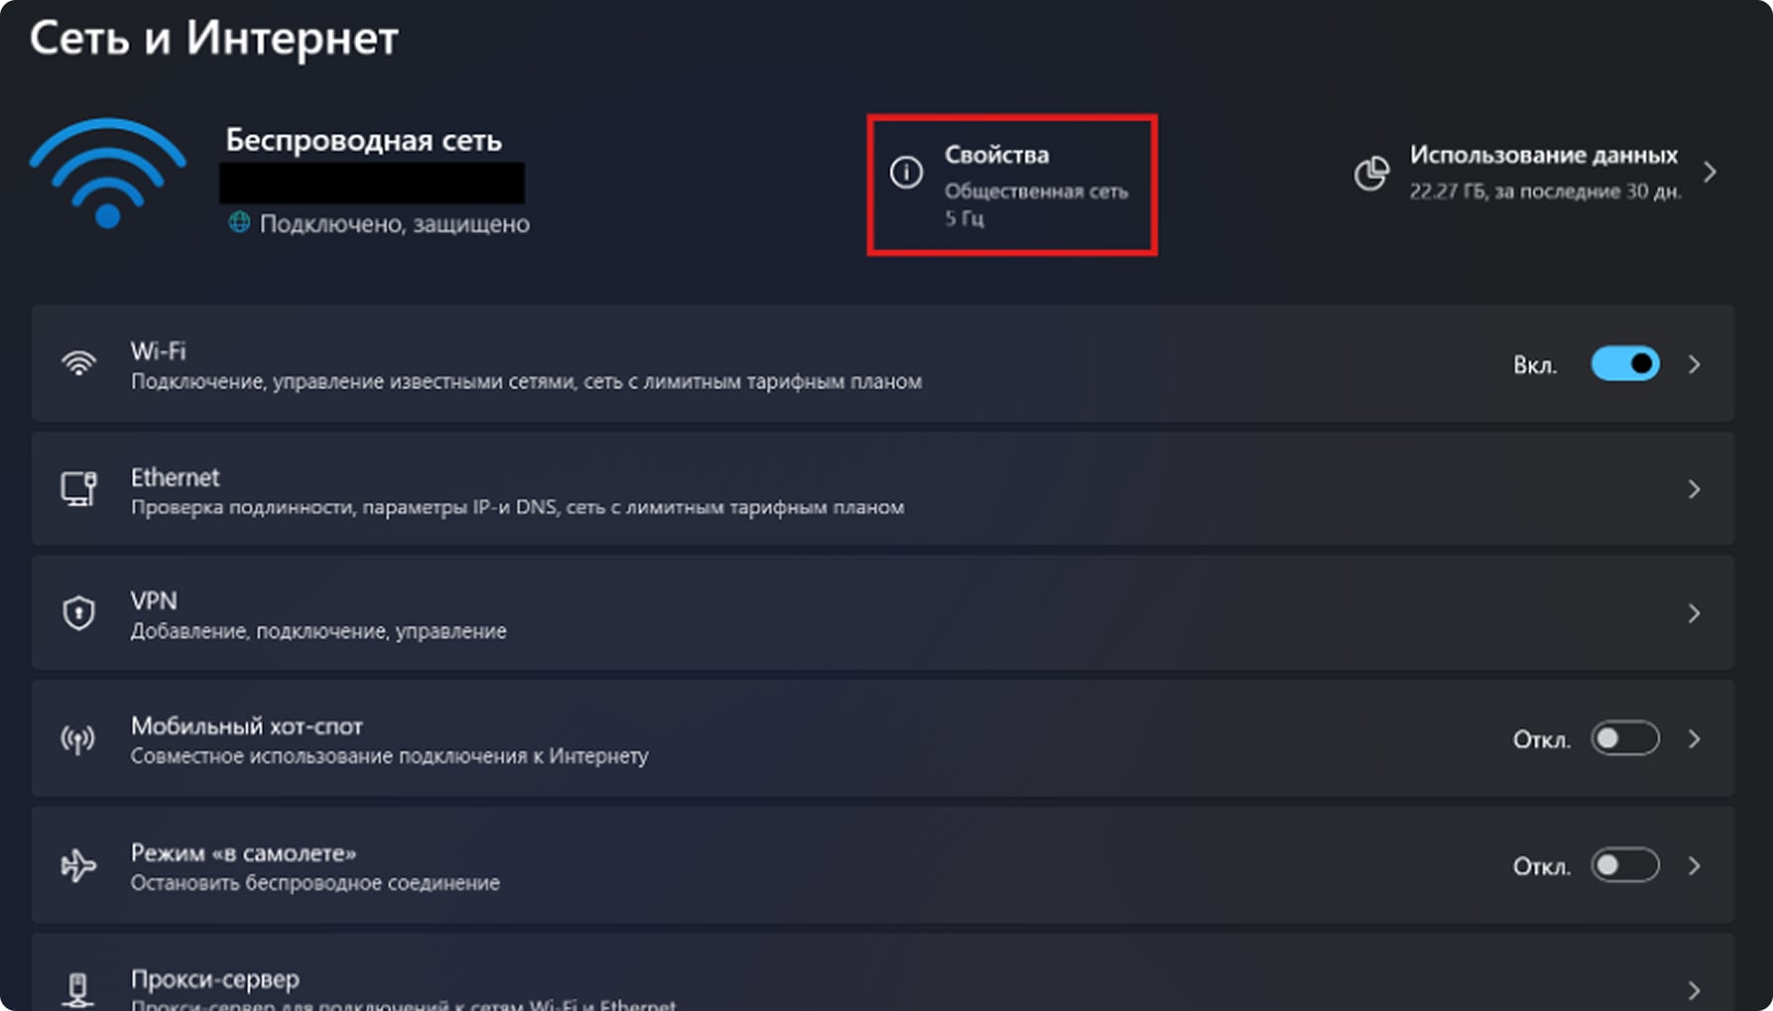Click the VPN shield icon
The height and width of the screenshot is (1011, 1773).
[79, 614]
